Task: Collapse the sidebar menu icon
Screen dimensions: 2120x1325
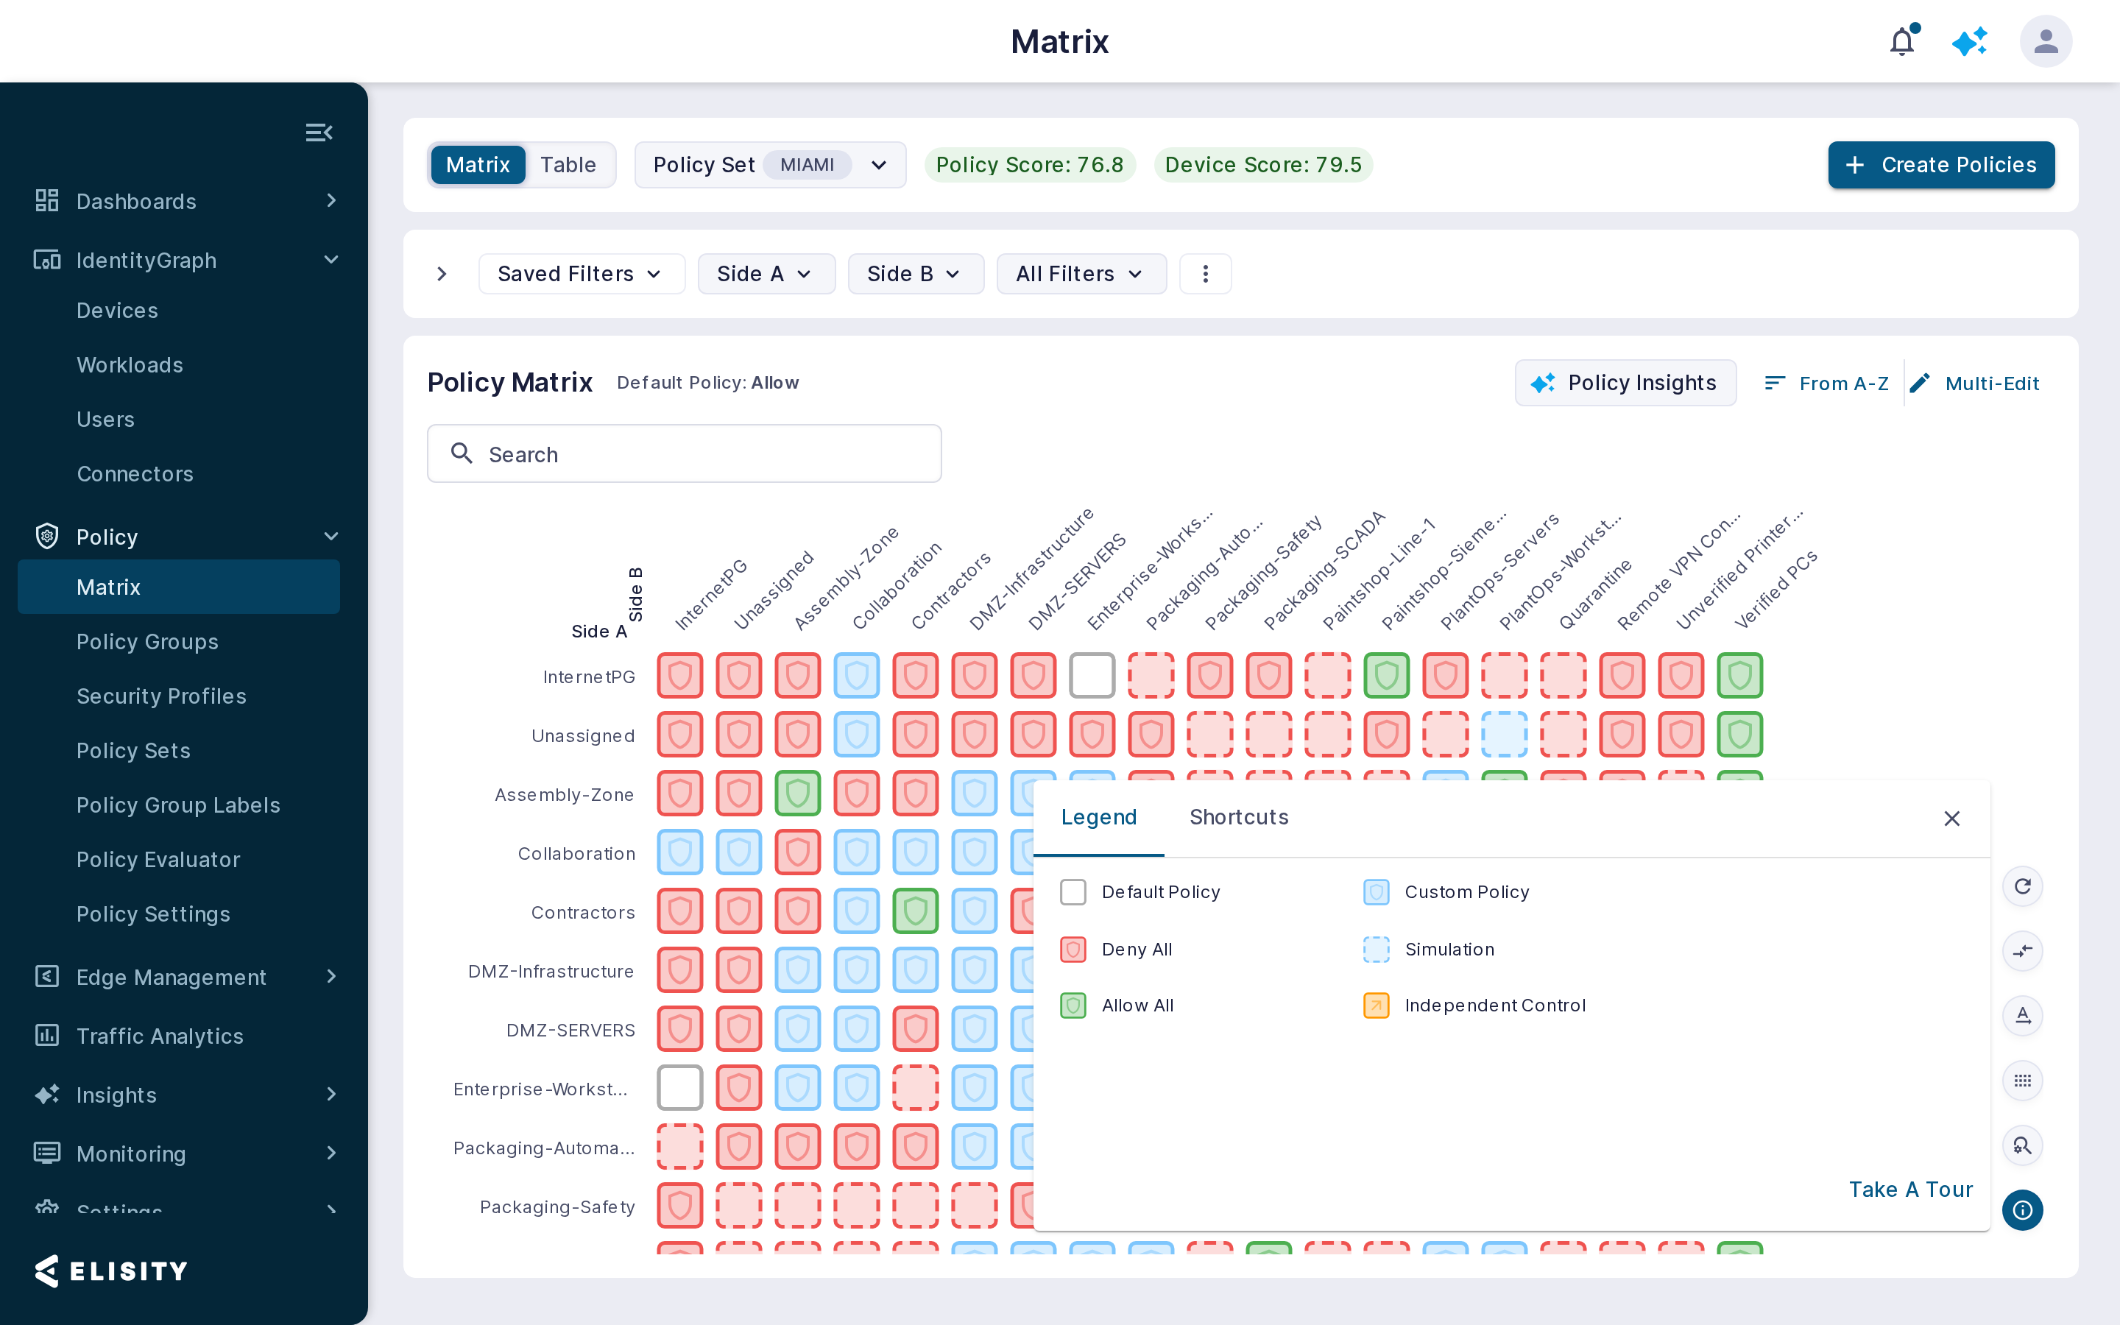Action: (319, 132)
